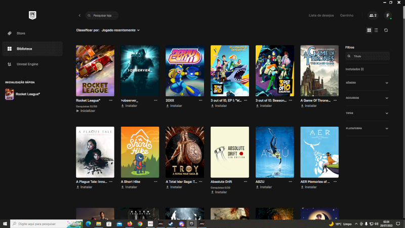The width and height of the screenshot is (405, 228).
Task: Open more options for ABZU
Action: tap(291, 181)
